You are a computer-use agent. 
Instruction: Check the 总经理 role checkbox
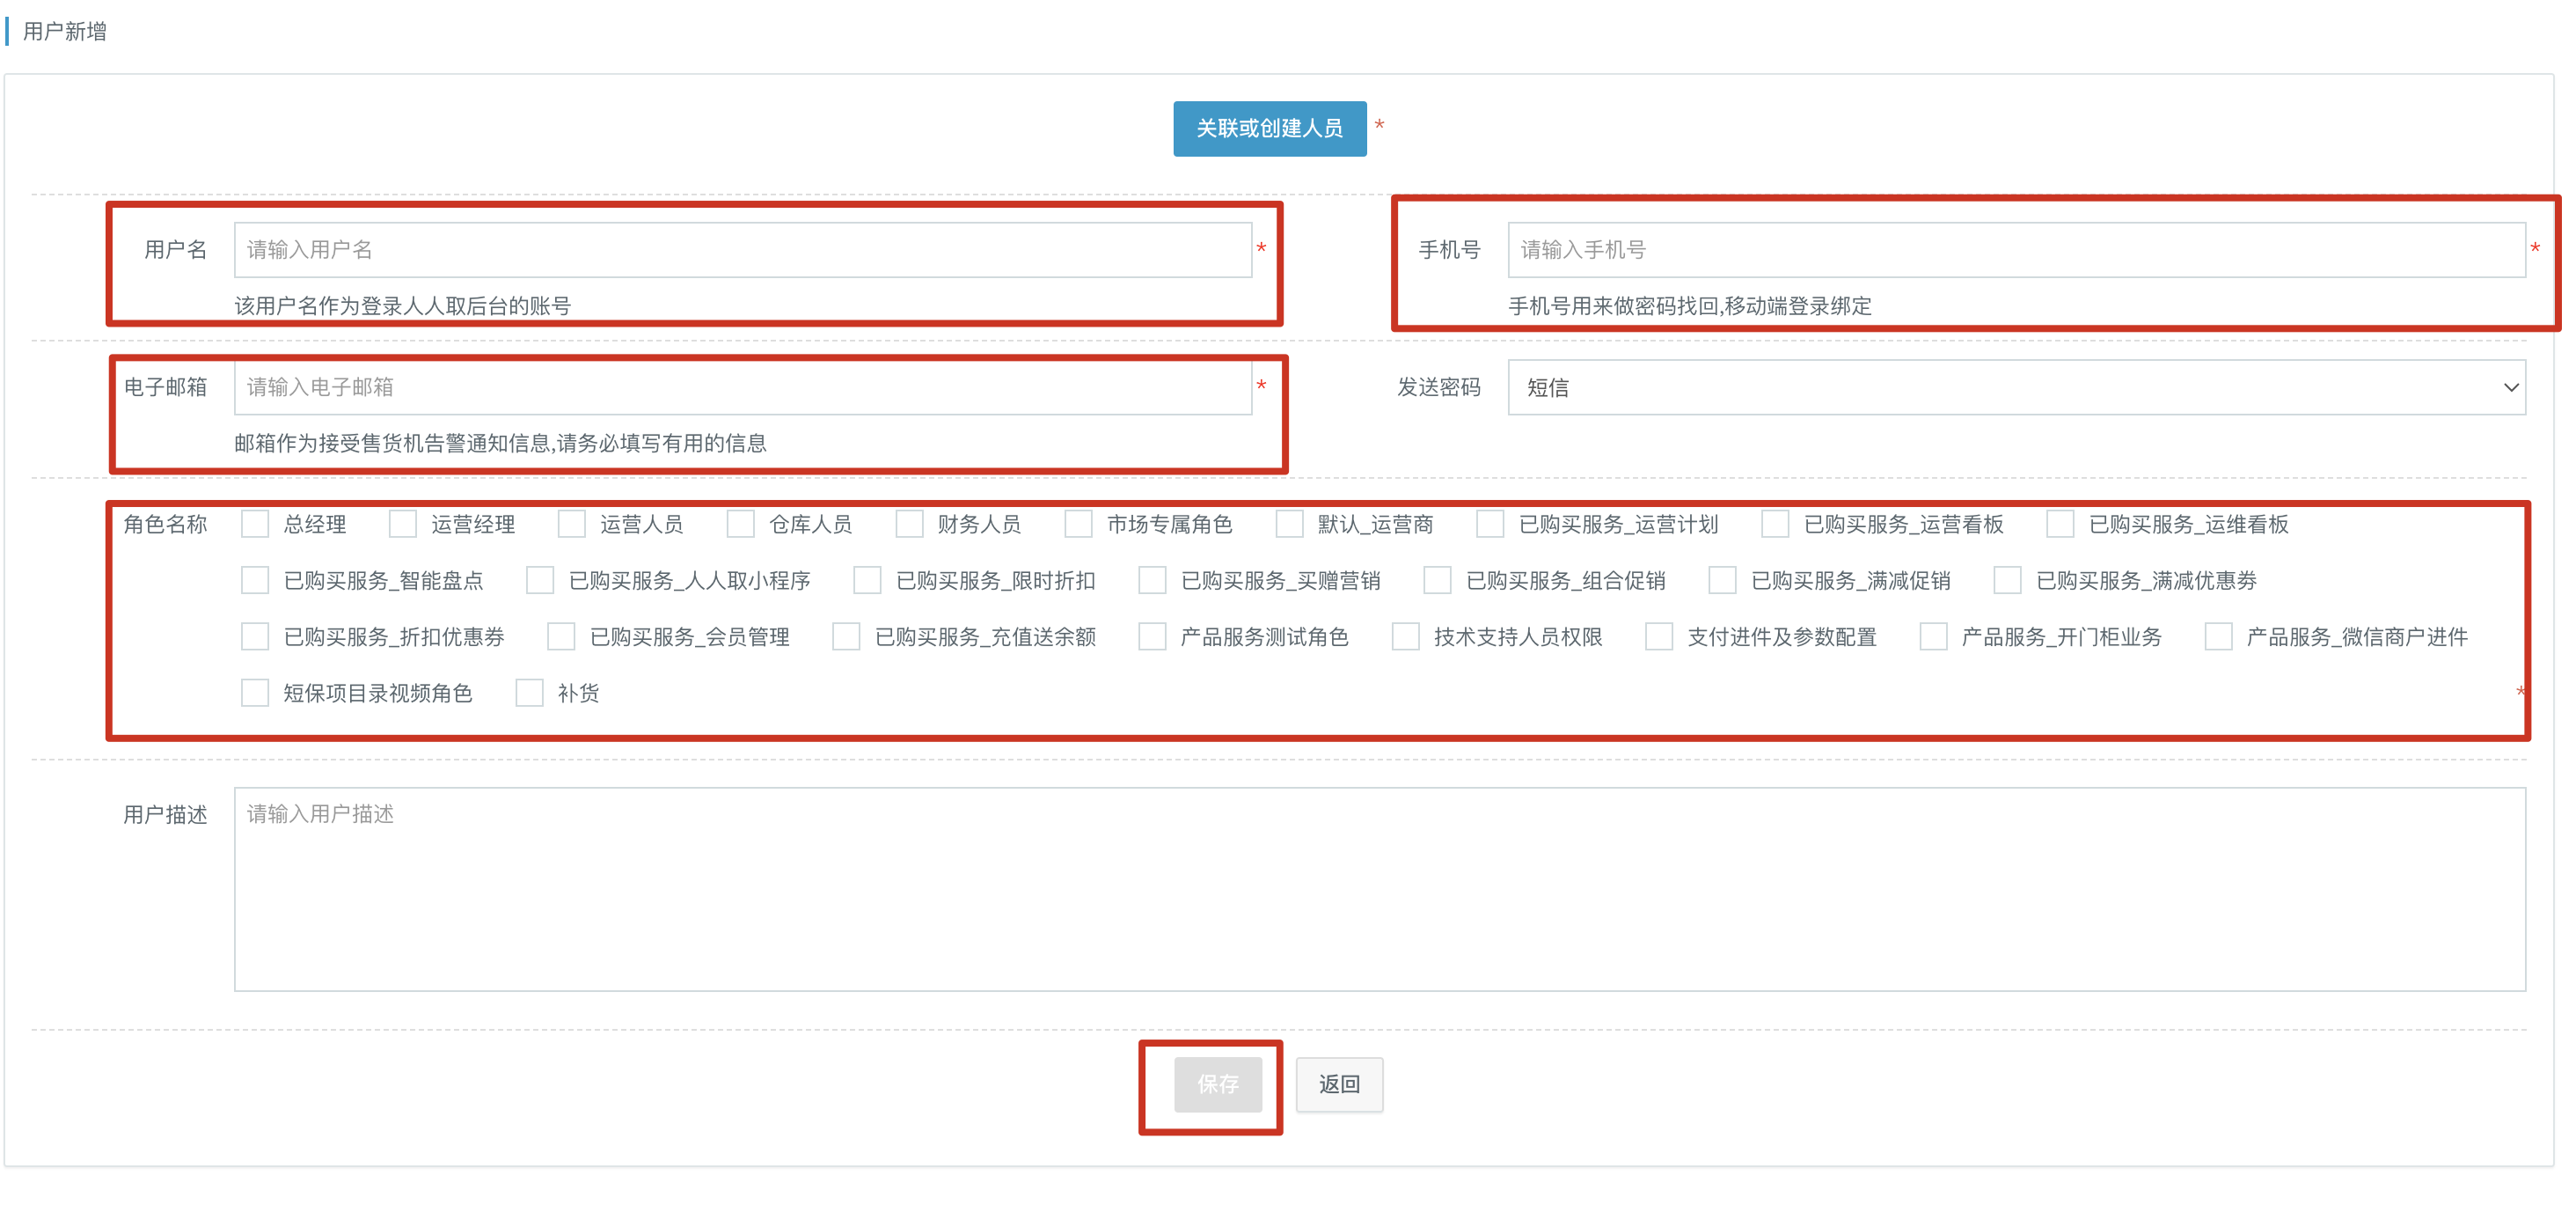point(255,524)
